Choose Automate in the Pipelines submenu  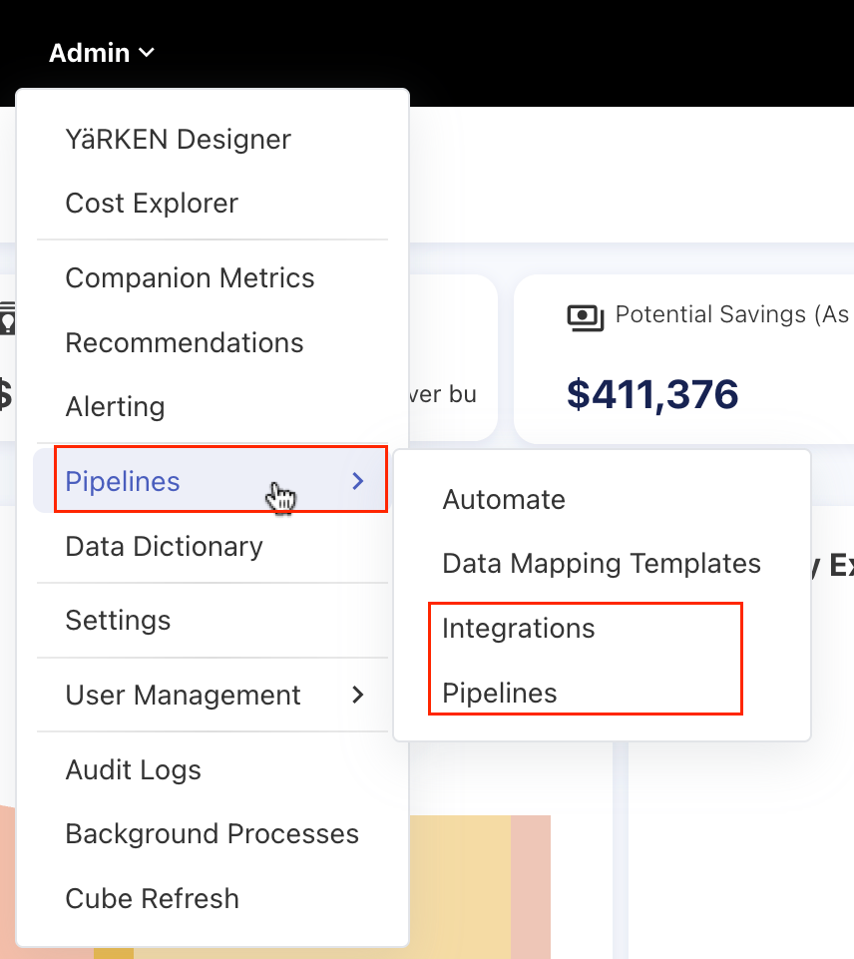pyautogui.click(x=504, y=499)
